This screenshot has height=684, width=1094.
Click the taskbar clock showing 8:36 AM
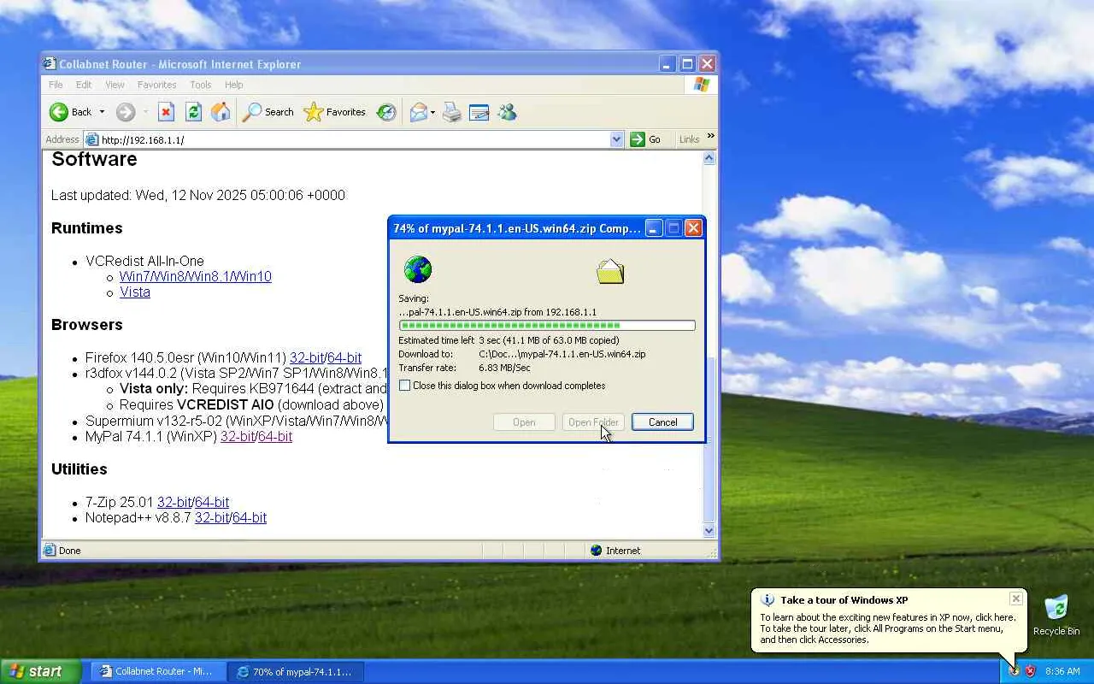[x=1062, y=672]
